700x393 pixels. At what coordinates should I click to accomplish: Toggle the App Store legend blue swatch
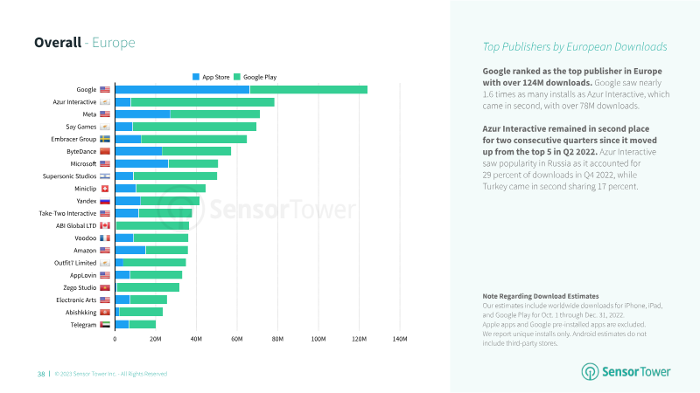[195, 77]
